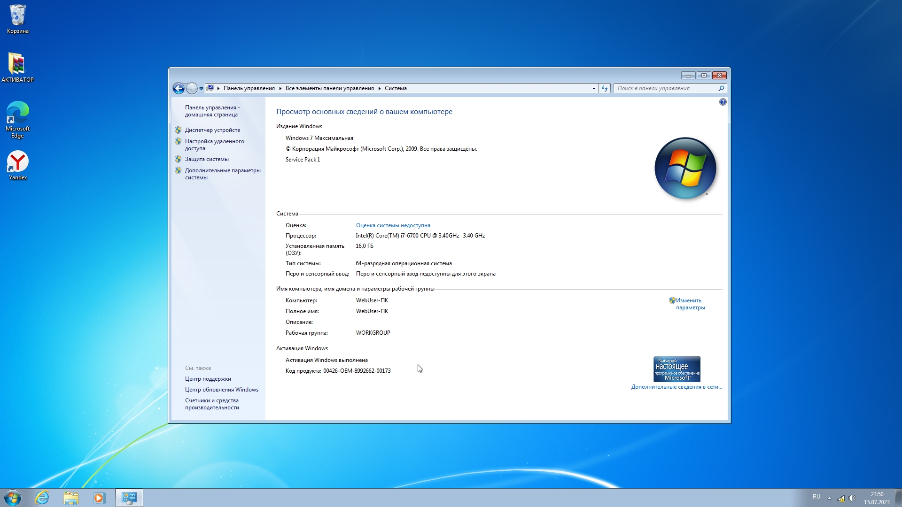Click the Back navigation arrow button

[179, 88]
